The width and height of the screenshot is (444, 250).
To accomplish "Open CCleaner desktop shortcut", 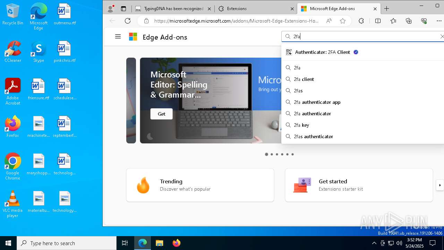I will 13,52.
